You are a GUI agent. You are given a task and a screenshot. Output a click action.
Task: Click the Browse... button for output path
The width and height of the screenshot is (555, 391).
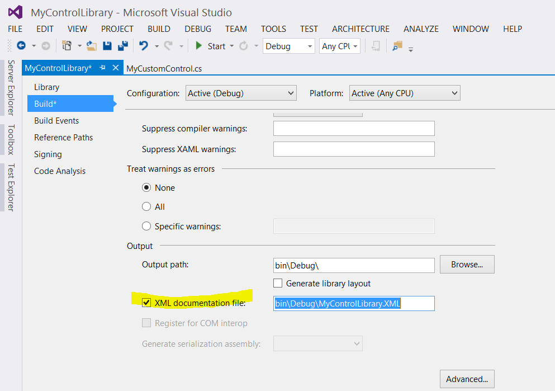467,265
